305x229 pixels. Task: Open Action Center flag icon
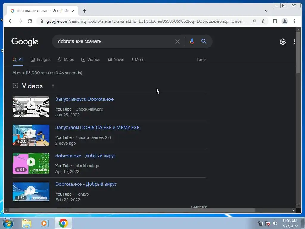tap(268, 223)
